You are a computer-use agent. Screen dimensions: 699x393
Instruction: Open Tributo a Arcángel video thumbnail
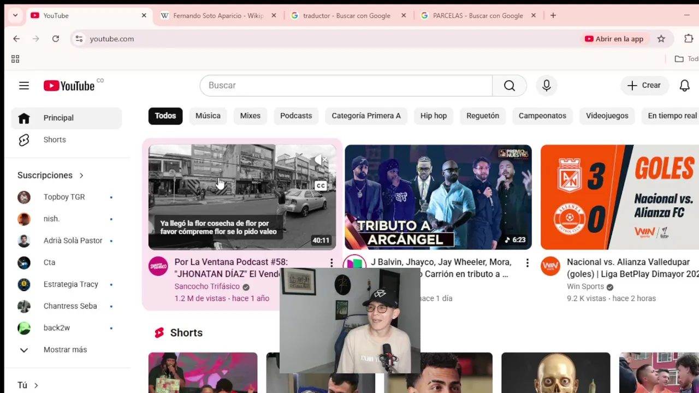click(x=438, y=197)
